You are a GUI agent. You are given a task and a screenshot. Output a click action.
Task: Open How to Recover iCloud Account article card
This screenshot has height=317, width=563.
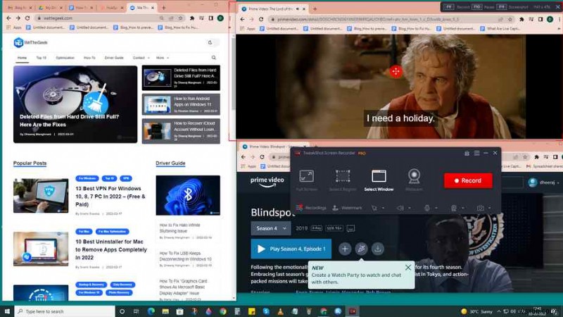coord(181,131)
